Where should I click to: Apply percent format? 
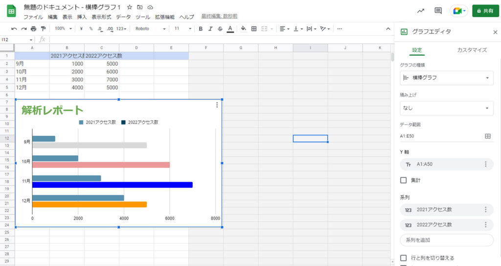point(91,29)
